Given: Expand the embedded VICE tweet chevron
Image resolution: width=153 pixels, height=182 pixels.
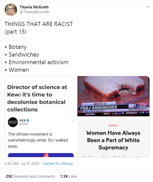Looking at the screenshot, I should coord(73,121).
